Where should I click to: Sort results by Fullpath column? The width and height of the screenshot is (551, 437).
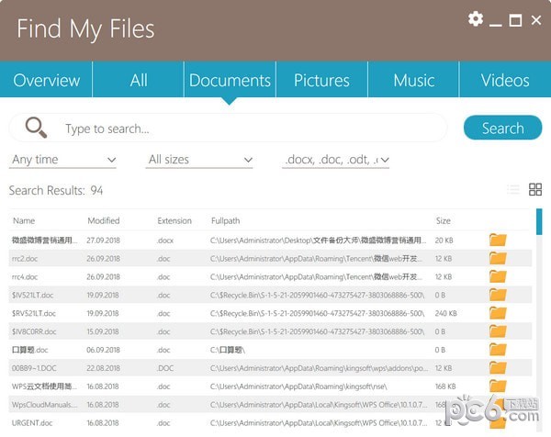click(x=225, y=220)
